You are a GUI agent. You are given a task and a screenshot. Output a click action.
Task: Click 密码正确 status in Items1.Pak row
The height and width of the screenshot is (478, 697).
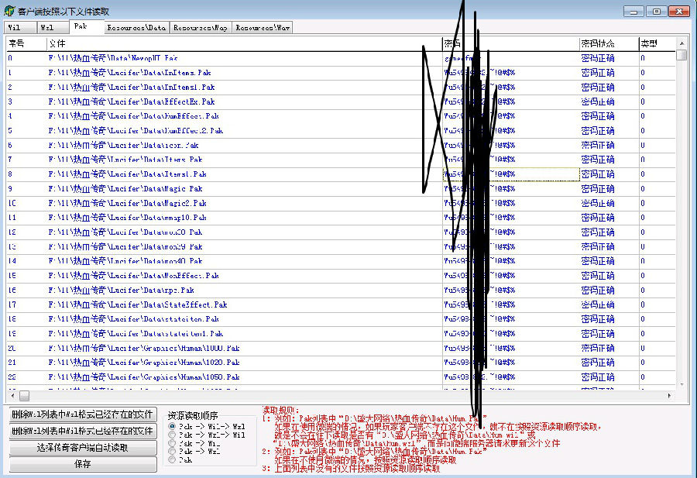pyautogui.click(x=597, y=174)
